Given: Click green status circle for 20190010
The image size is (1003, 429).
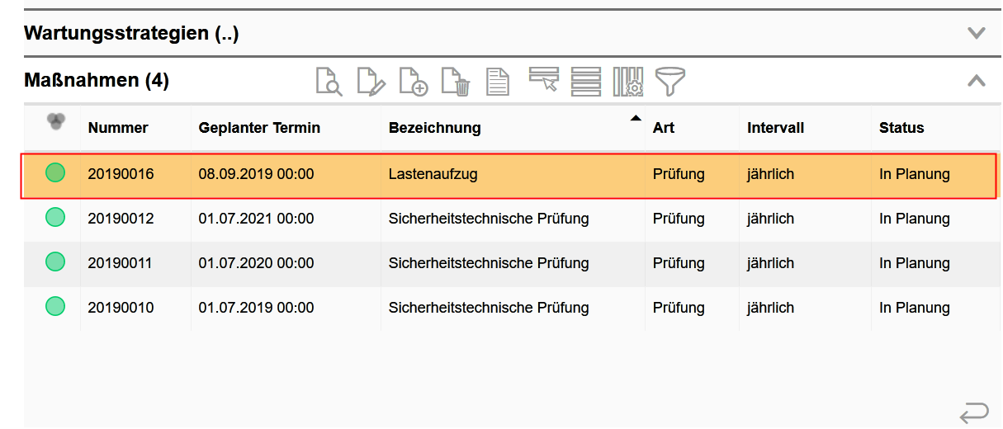Looking at the screenshot, I should click(55, 307).
